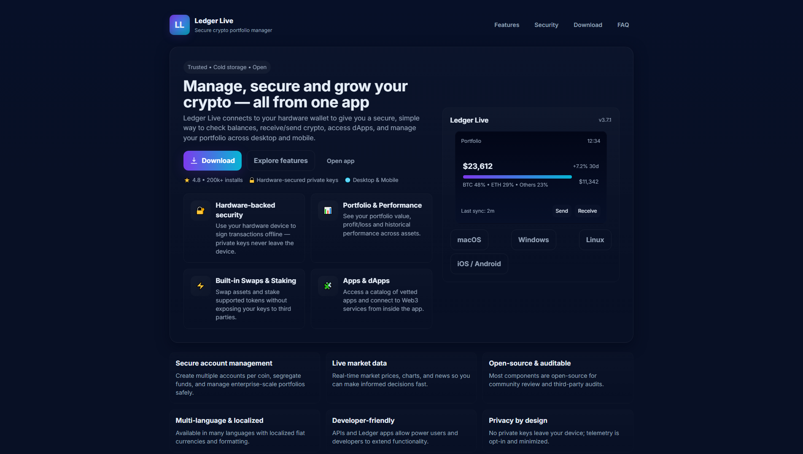Click the star rating icon

[187, 180]
